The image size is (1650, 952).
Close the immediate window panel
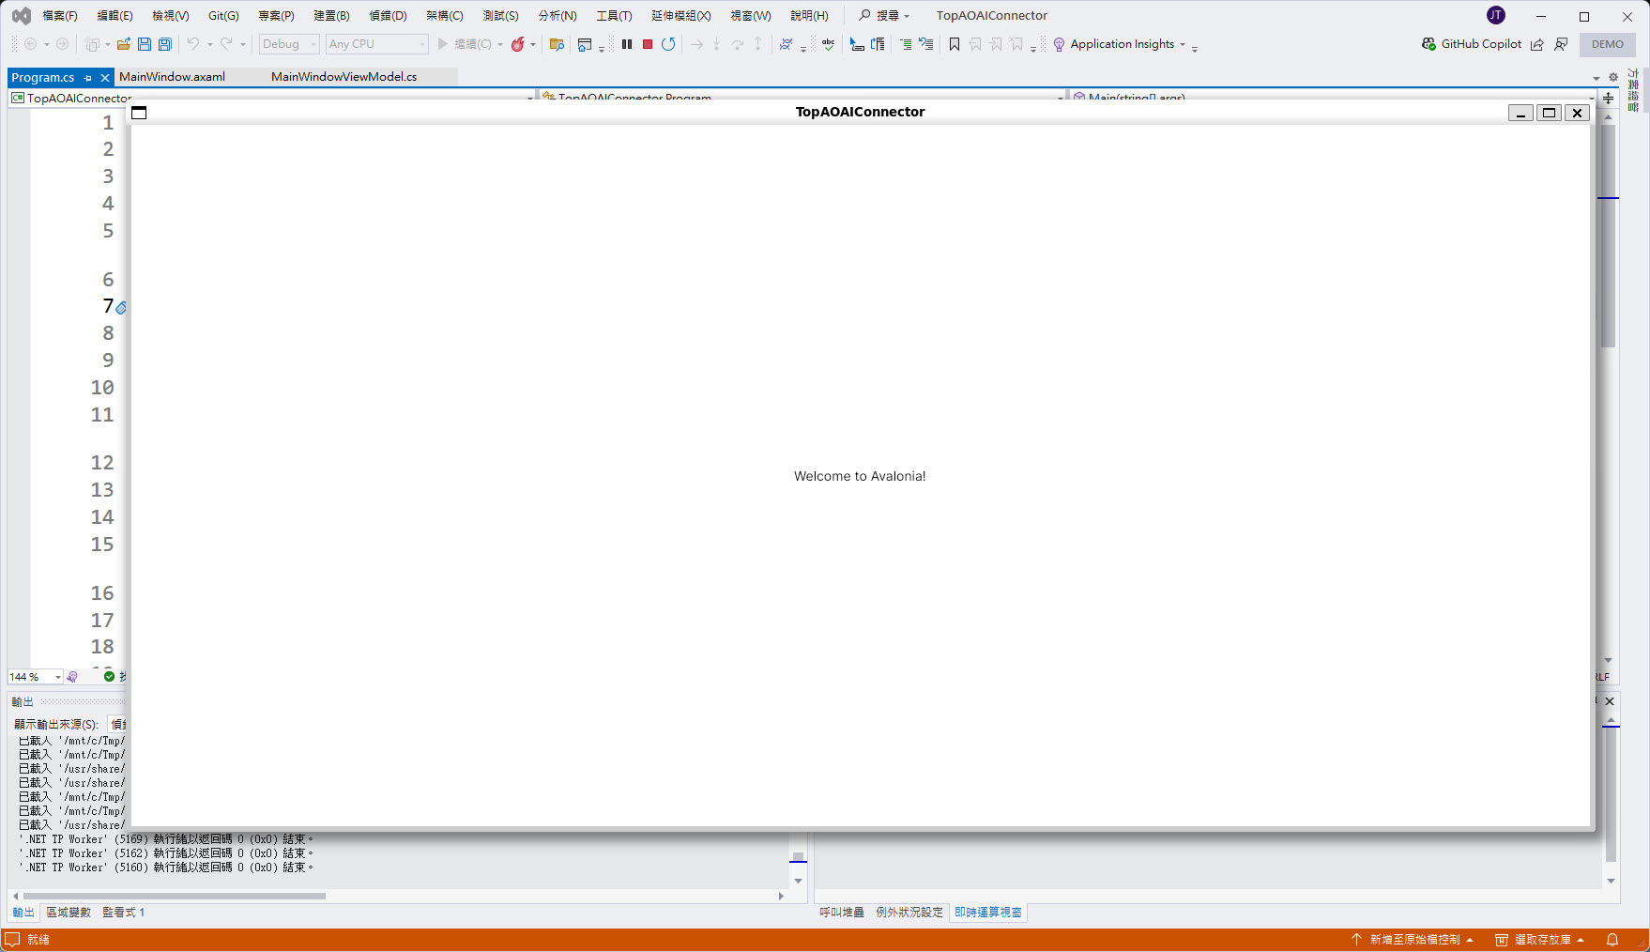pyautogui.click(x=1610, y=701)
